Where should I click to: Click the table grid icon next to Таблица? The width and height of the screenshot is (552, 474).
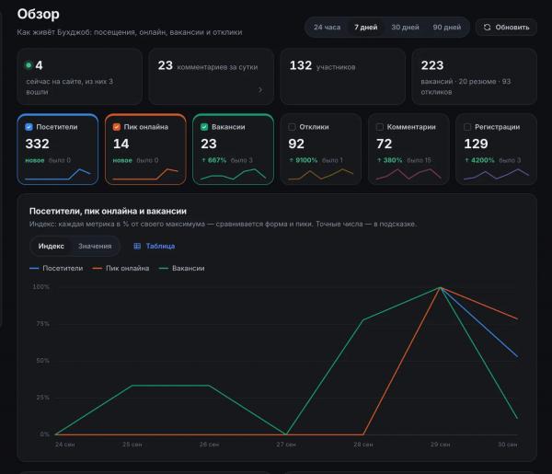tap(137, 246)
